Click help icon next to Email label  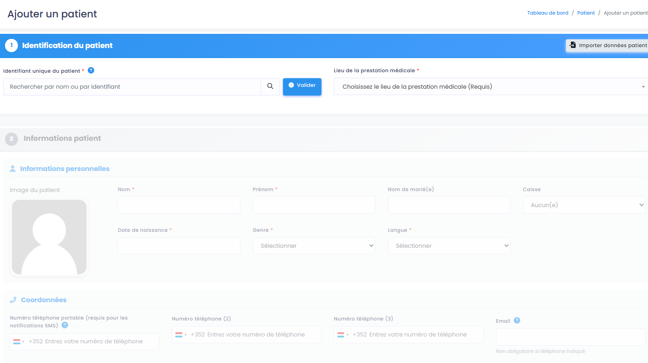point(517,320)
